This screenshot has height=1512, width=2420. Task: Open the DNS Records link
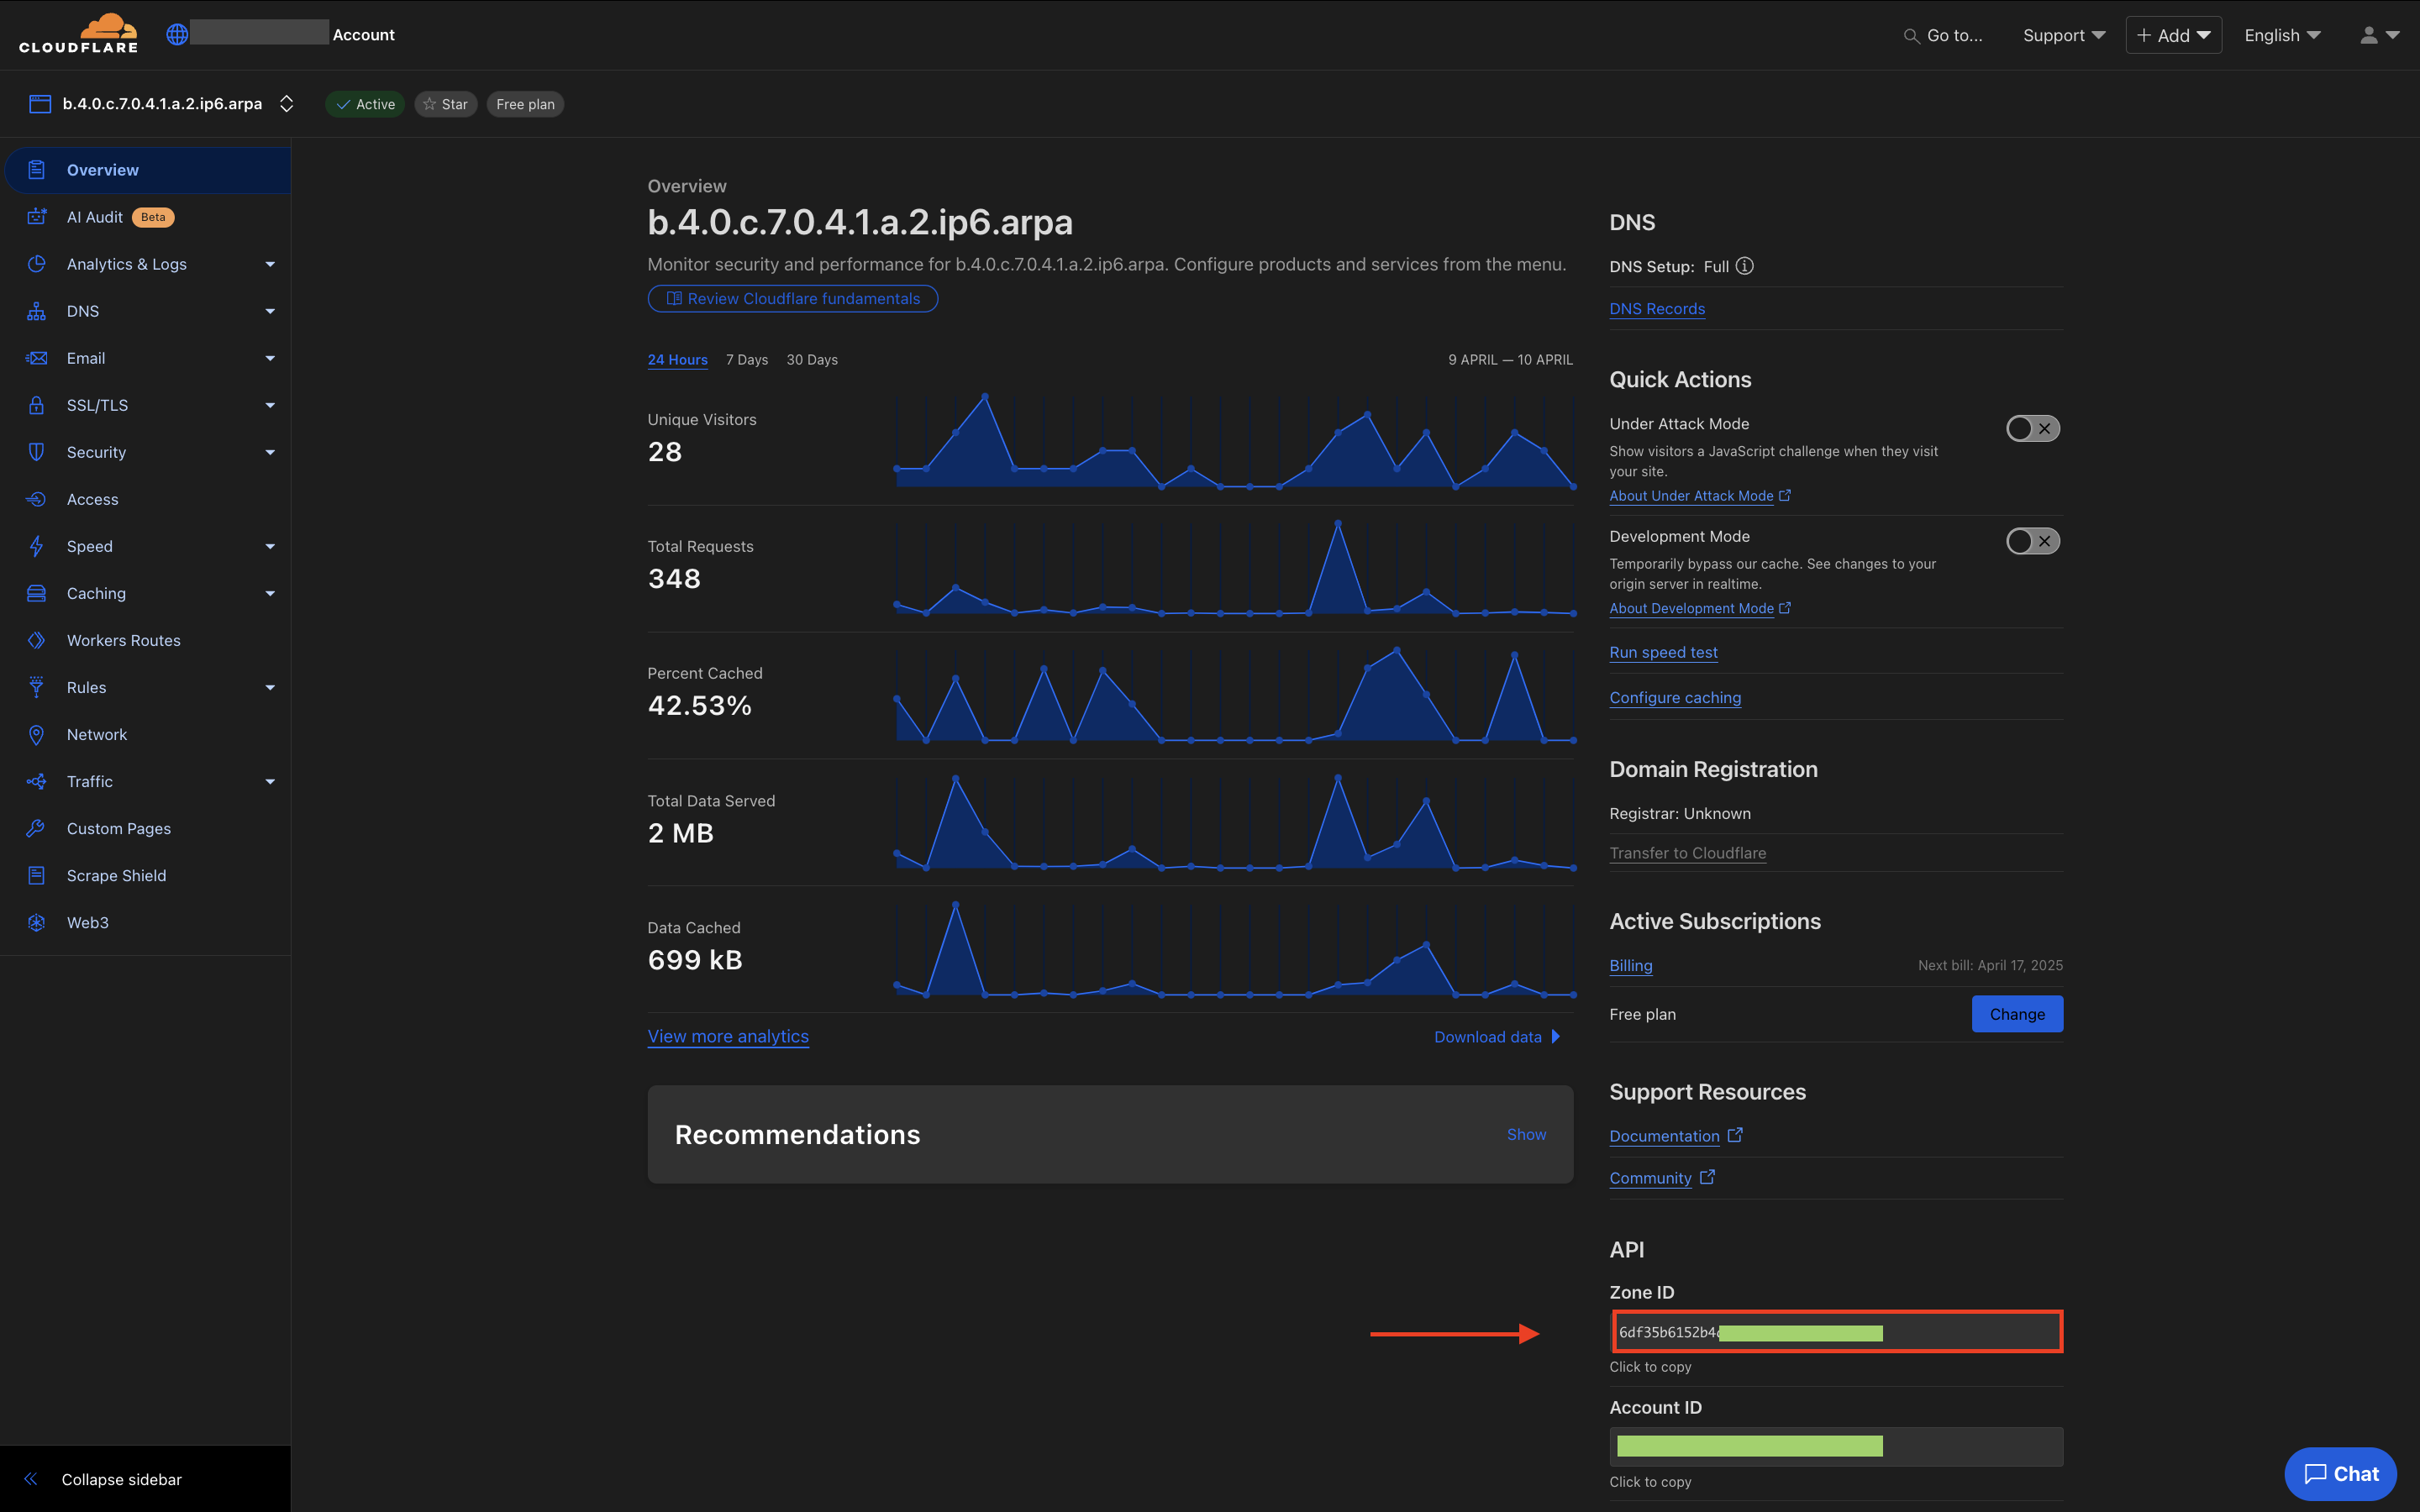pyautogui.click(x=1657, y=309)
